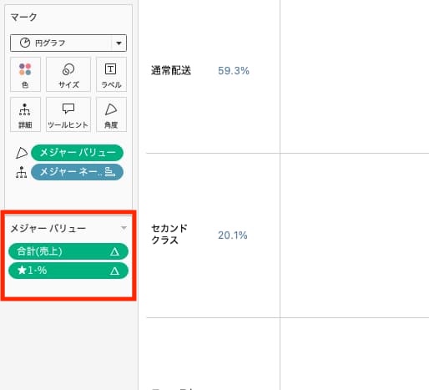Open the サイズ size marks card
The height and width of the screenshot is (390, 429).
coord(68,74)
